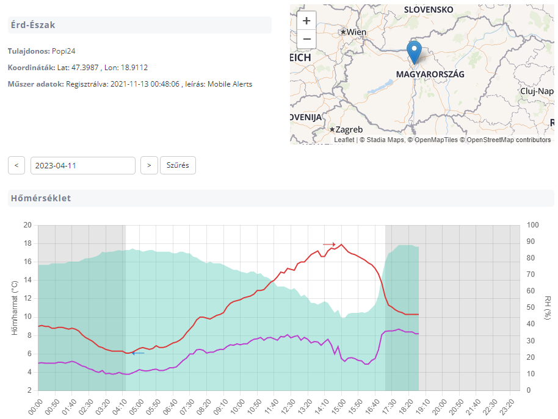Image resolution: width=558 pixels, height=419 pixels.
Task: Click the date field showing 2023-04-11
Action: (82, 165)
